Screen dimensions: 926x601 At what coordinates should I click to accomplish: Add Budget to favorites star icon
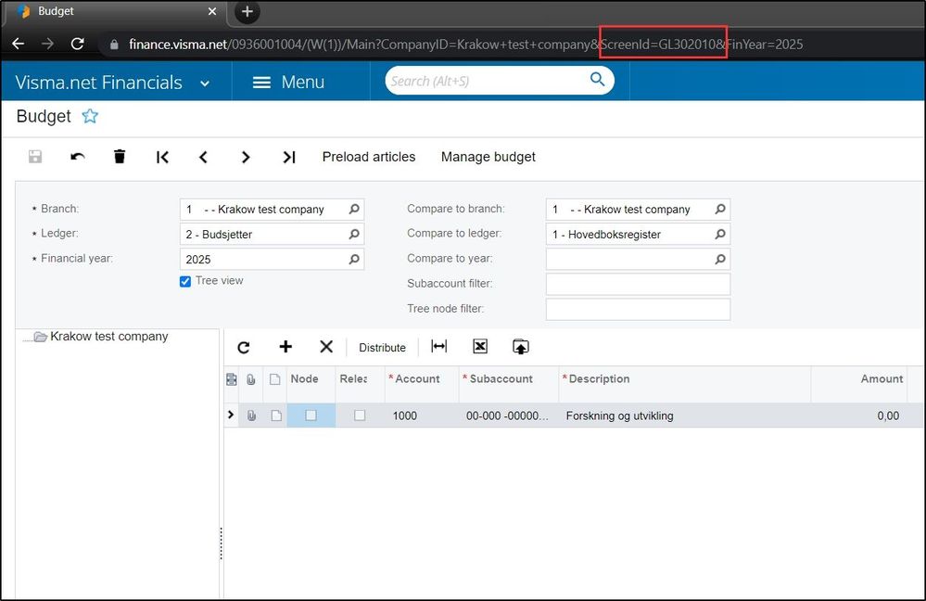[x=90, y=116]
